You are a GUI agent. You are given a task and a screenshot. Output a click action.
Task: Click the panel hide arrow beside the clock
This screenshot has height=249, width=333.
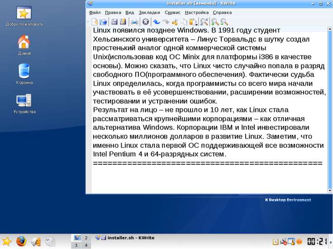[x=331, y=242]
